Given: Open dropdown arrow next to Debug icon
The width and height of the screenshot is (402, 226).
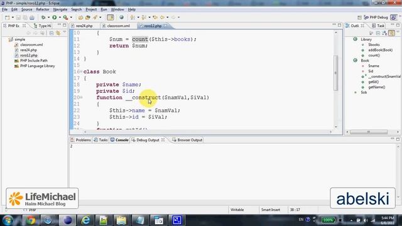Looking at the screenshot, I should tap(48, 18).
